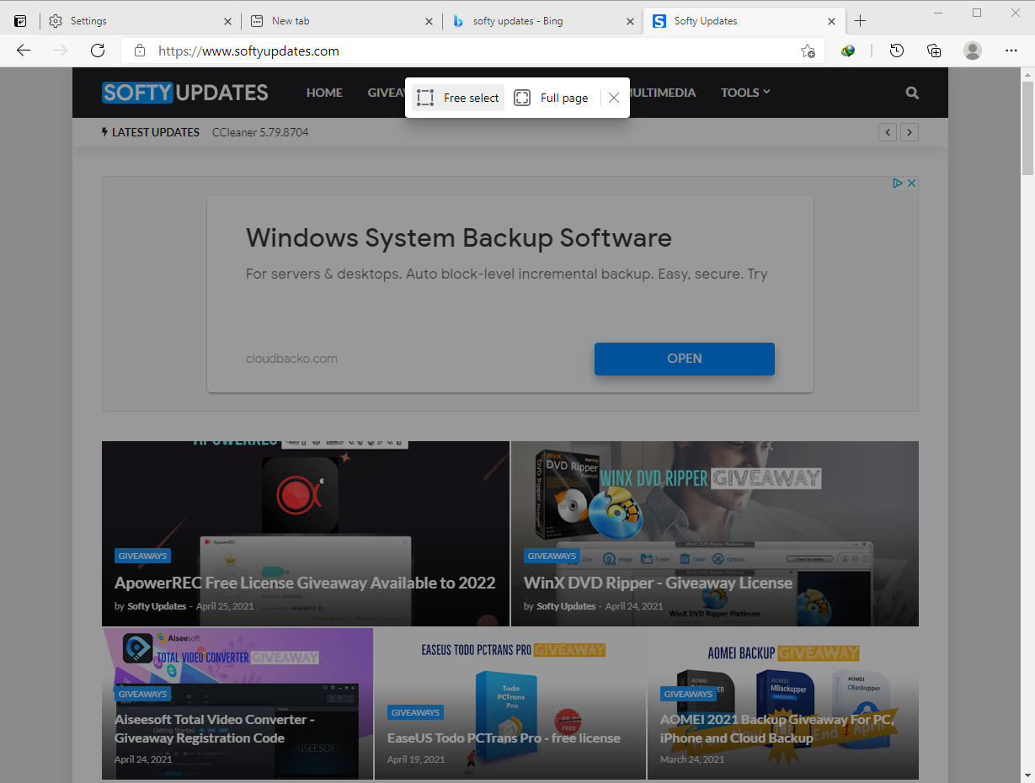Image resolution: width=1035 pixels, height=783 pixels.
Task: Switch to softy updates - Bing tab
Action: click(542, 21)
